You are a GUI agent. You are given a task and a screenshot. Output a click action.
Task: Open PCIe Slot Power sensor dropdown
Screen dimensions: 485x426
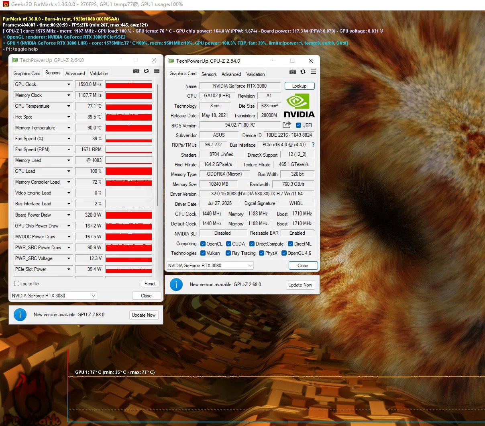(69, 269)
